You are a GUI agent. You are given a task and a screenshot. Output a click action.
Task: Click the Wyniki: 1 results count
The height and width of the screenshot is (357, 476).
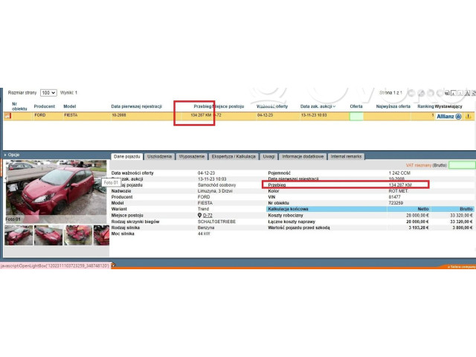click(x=68, y=92)
